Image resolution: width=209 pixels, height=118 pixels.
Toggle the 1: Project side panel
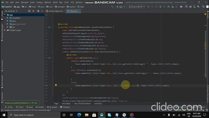[x=2, y=15]
